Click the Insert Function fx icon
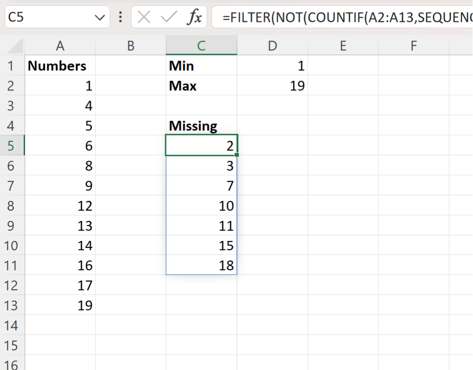Screen dimensions: 473x370 click(194, 18)
